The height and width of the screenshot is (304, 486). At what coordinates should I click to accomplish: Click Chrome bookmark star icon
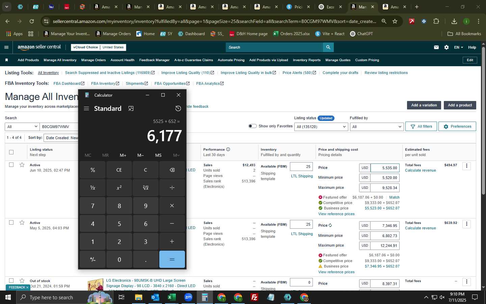coord(395,21)
